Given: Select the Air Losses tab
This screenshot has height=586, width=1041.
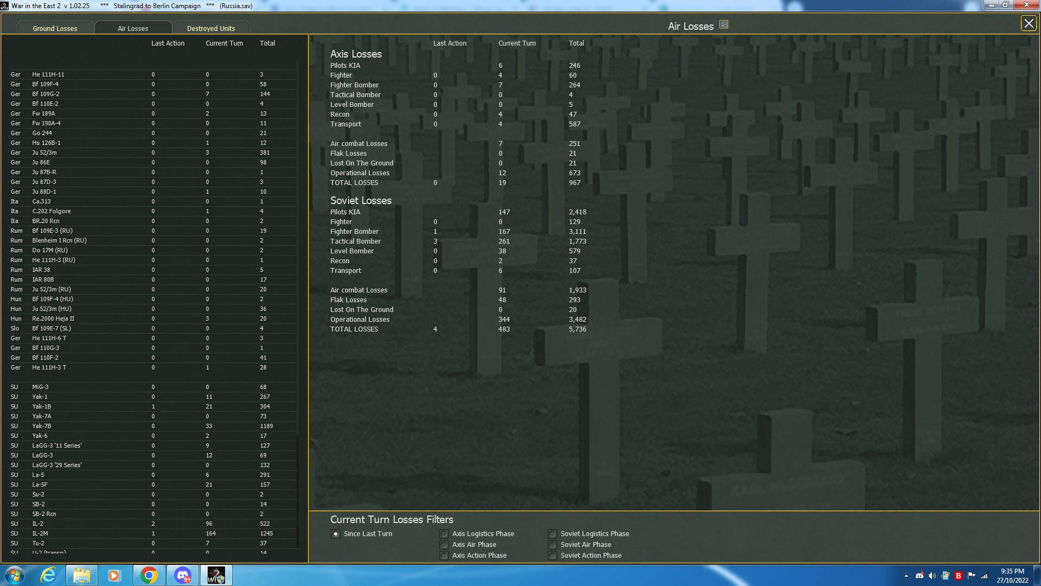Looking at the screenshot, I should click(133, 28).
